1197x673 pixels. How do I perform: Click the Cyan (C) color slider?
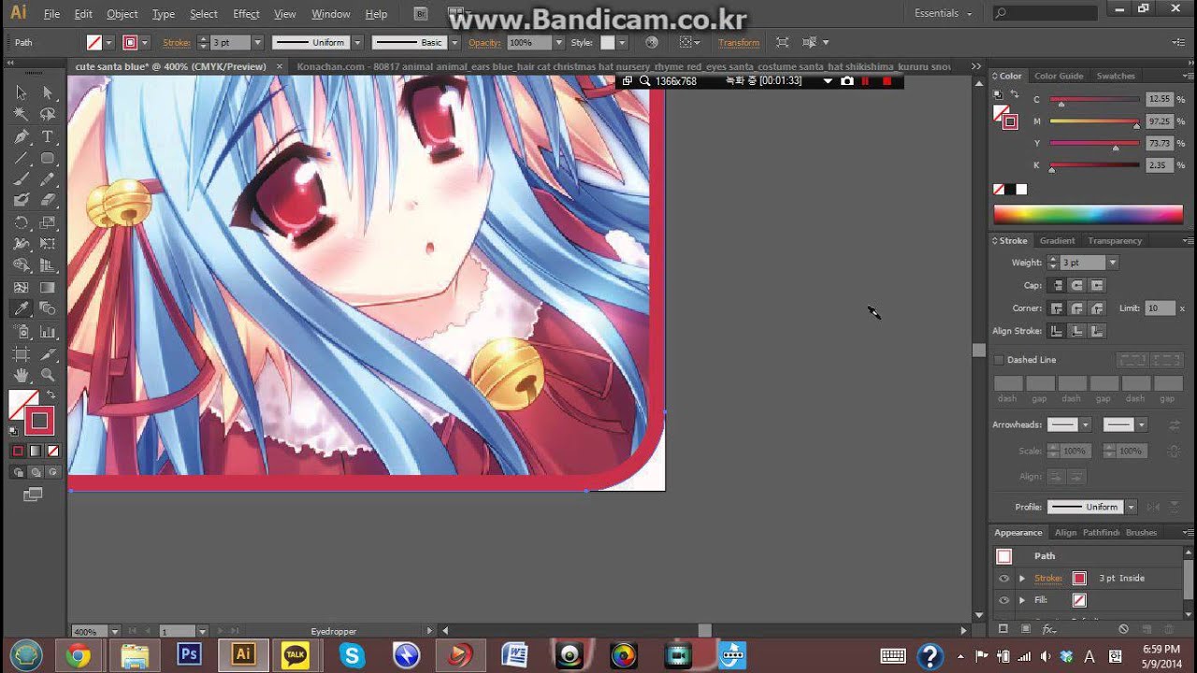[1094, 99]
